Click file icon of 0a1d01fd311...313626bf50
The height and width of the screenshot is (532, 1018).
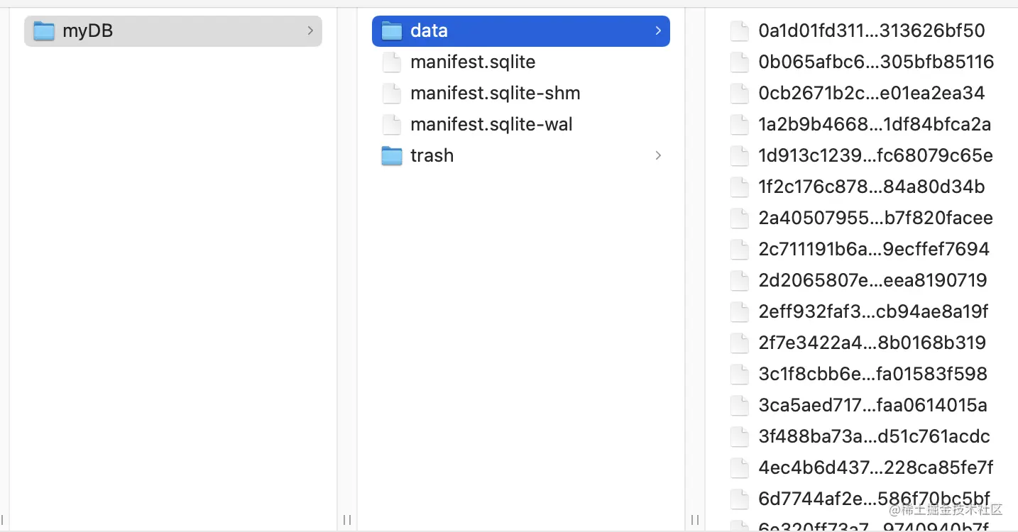[x=740, y=31]
